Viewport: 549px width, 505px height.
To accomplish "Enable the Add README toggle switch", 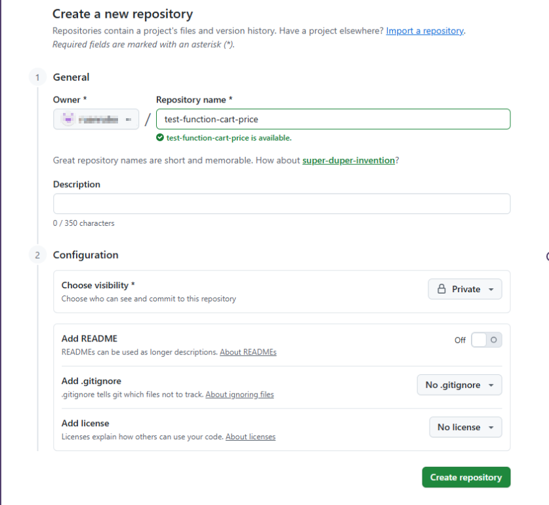I will pos(486,340).
